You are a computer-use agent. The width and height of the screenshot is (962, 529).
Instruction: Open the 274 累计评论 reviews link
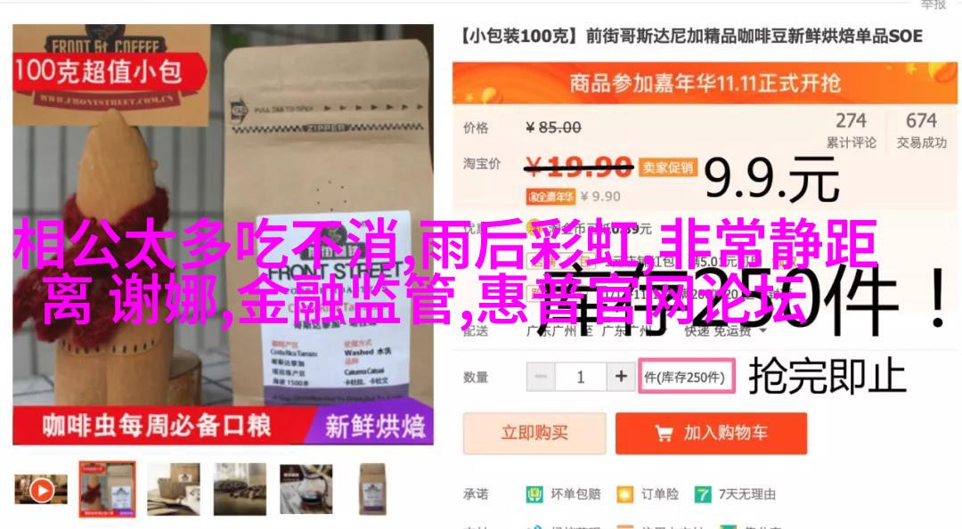pos(851,130)
